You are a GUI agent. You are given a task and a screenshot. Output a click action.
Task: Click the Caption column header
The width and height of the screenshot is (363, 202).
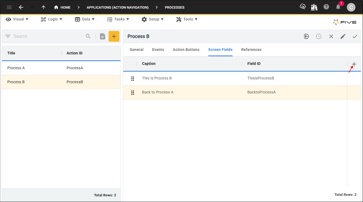tap(149, 64)
